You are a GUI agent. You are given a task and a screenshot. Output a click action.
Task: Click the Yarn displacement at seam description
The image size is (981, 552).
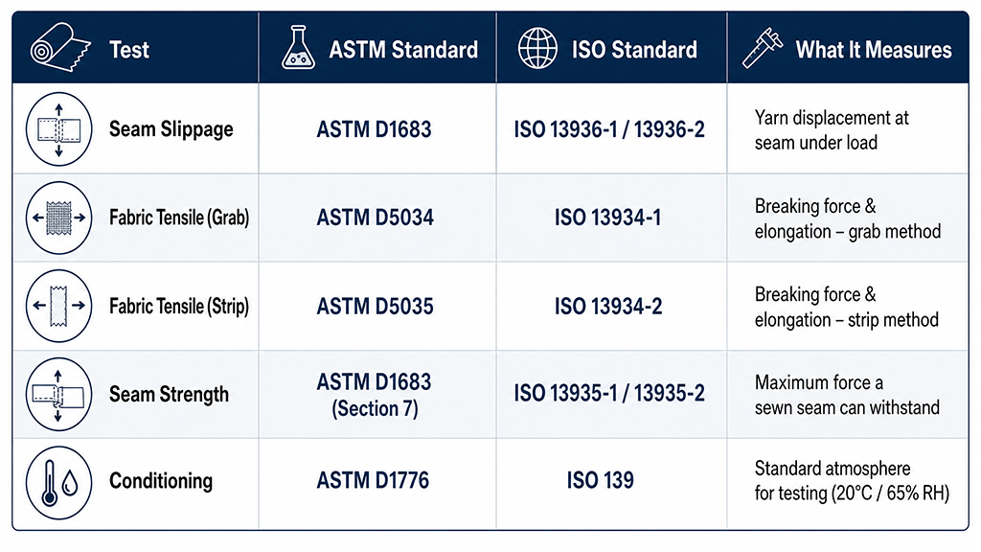click(832, 129)
